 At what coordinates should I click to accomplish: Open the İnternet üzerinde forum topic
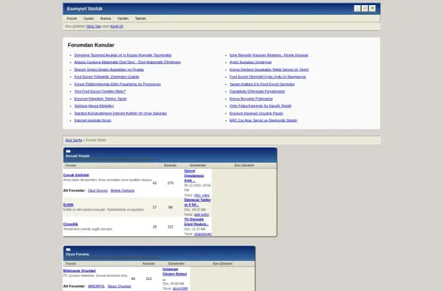pos(93,120)
